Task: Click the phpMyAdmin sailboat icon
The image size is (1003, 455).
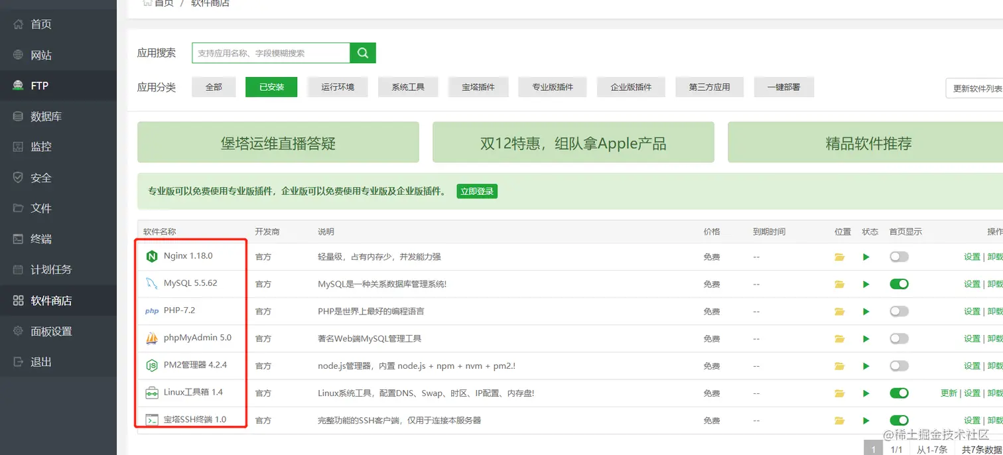Action: pos(152,338)
